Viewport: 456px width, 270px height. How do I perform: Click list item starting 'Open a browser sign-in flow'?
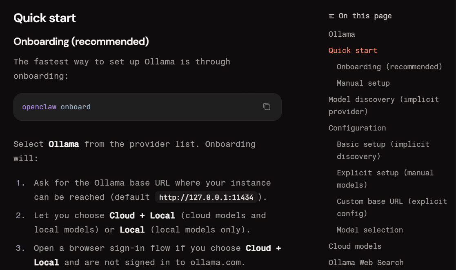click(x=157, y=255)
